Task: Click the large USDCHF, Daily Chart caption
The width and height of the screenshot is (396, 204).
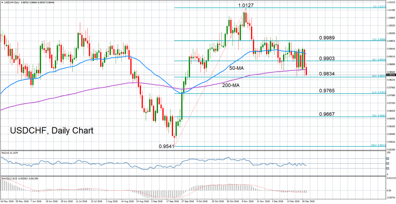Action: 52,130
